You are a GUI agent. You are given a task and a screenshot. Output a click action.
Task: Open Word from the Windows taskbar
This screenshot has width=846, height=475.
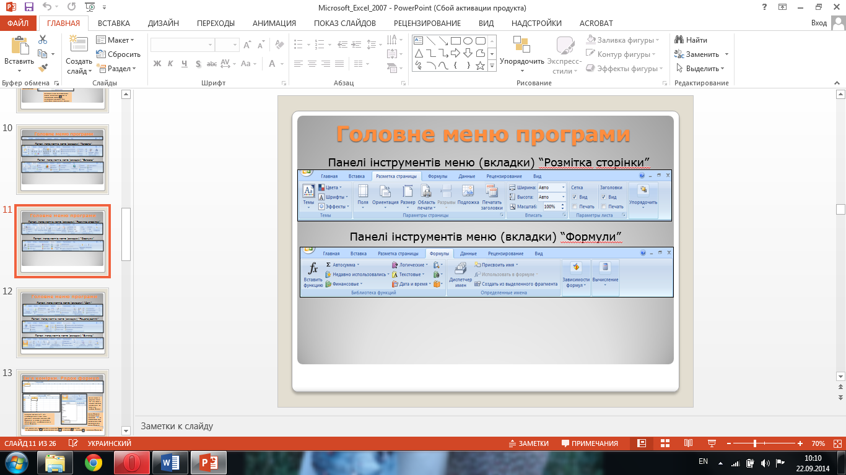[x=170, y=462]
